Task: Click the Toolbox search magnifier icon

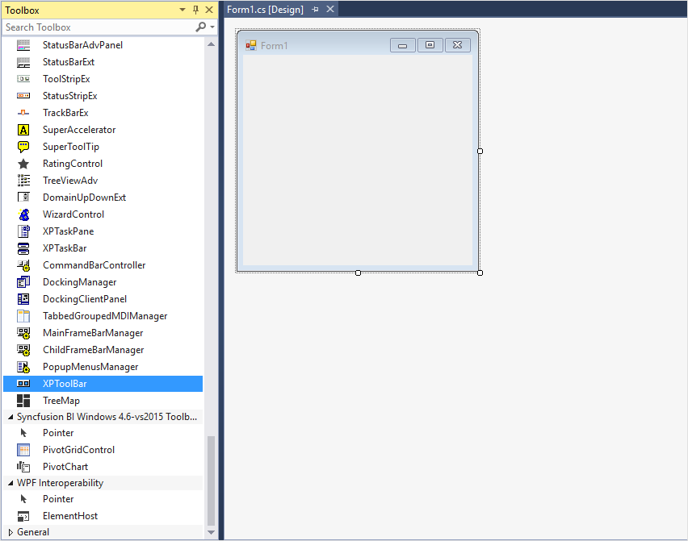Action: (200, 27)
